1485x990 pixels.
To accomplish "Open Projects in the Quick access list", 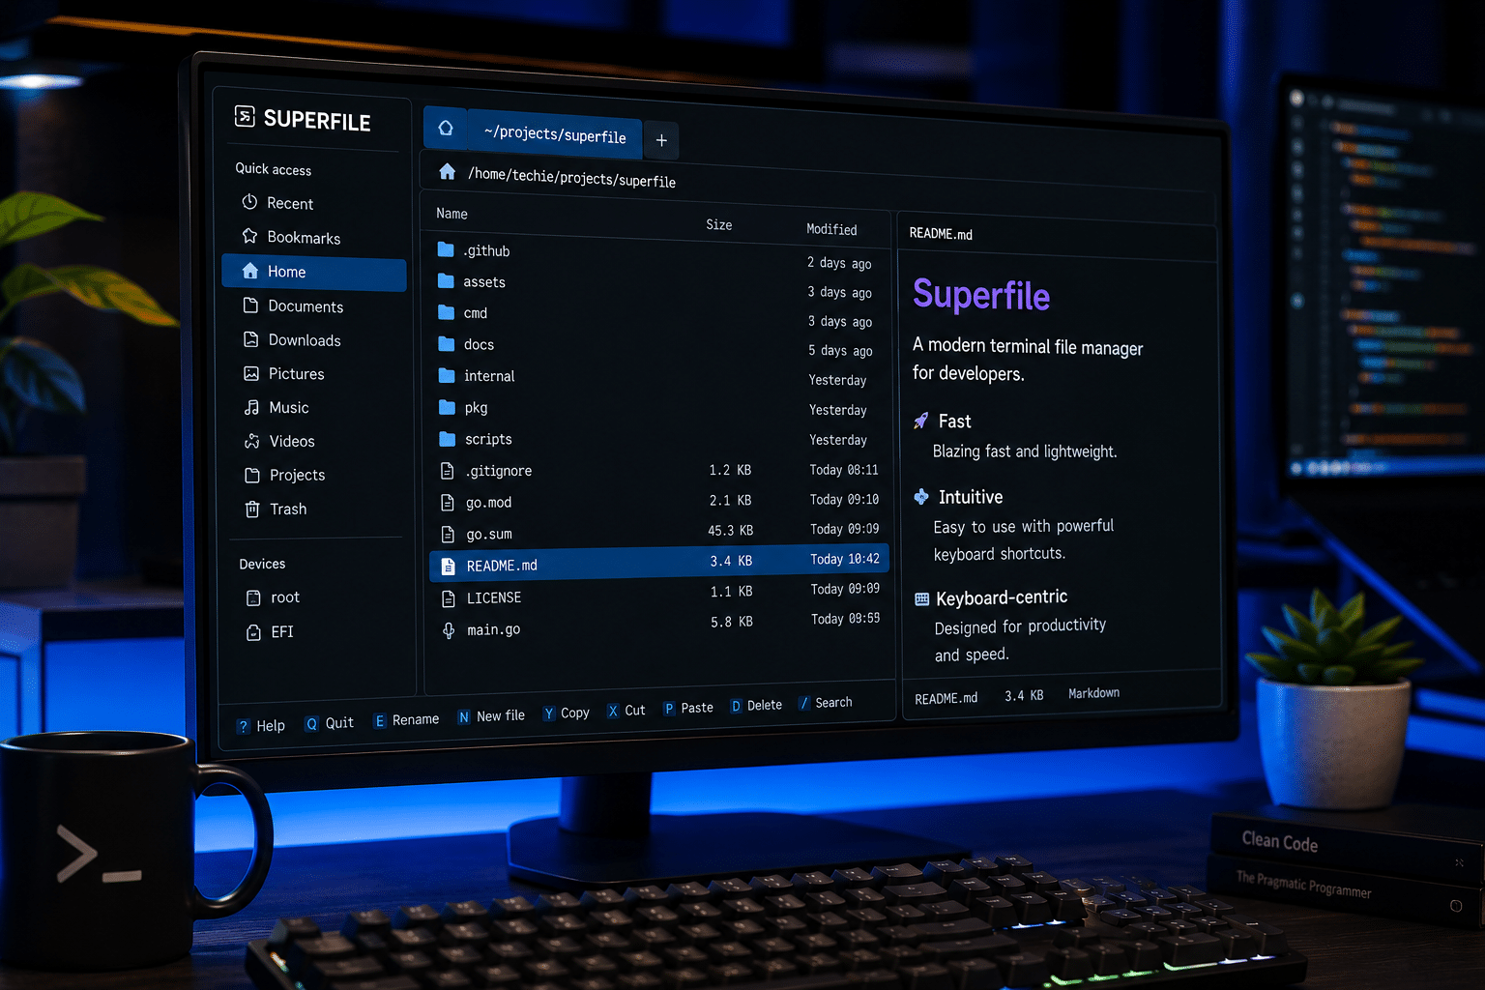I will (x=297, y=475).
